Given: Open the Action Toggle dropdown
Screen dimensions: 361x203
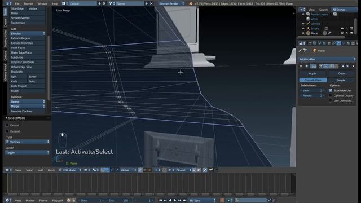Looking at the screenshot, I should click(x=27, y=153).
